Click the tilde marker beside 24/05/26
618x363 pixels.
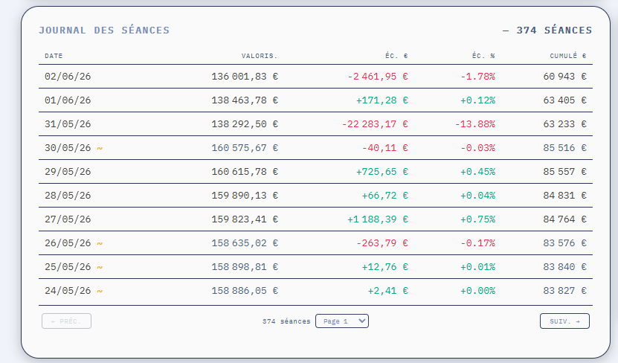pyautogui.click(x=100, y=291)
